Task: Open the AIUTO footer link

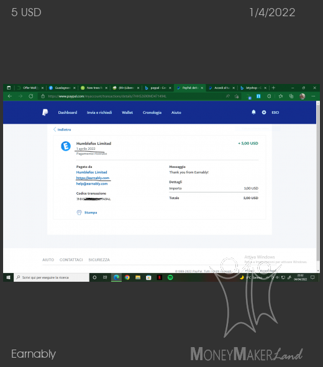Action: 48,260
